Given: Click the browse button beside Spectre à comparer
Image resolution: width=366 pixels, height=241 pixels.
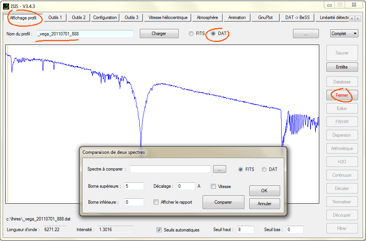Looking at the screenshot, I should [x=219, y=169].
